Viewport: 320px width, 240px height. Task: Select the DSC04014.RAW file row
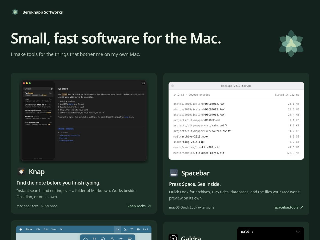click(236, 115)
